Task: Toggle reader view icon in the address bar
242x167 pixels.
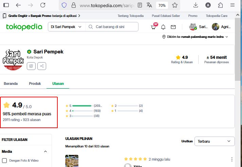Action: (140, 5)
